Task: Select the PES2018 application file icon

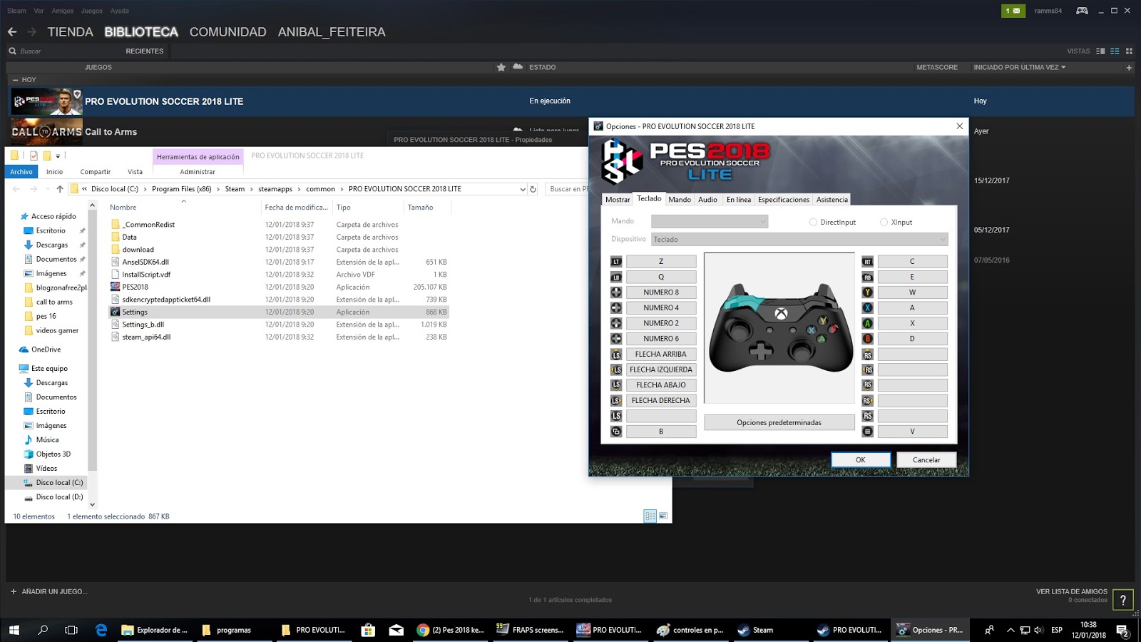Action: click(x=116, y=287)
